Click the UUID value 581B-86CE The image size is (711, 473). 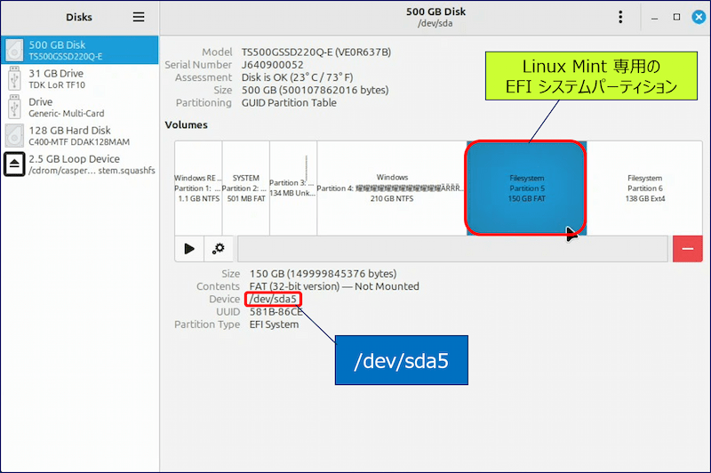click(276, 312)
